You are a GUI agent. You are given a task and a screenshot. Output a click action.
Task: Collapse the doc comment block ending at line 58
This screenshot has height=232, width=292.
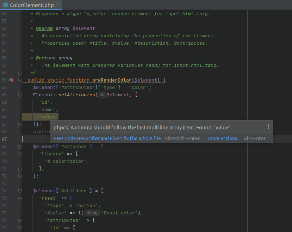20,72
